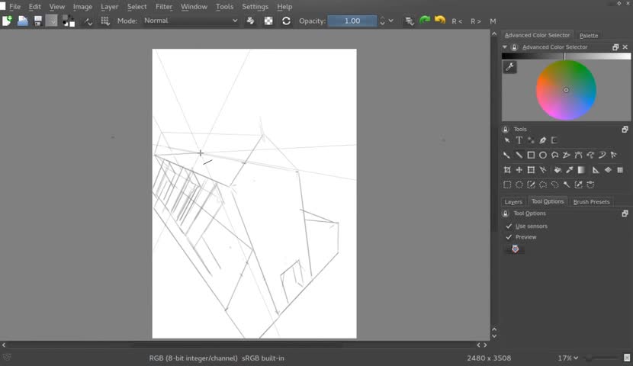The height and width of the screenshot is (366, 633).
Task: Float the Advanced Color Selector docker
Action: 615,47
